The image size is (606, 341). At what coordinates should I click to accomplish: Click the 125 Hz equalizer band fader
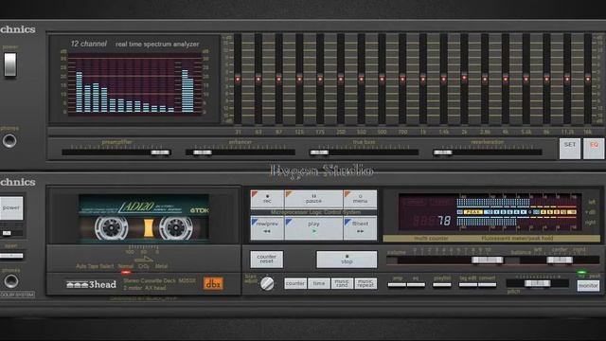299,79
